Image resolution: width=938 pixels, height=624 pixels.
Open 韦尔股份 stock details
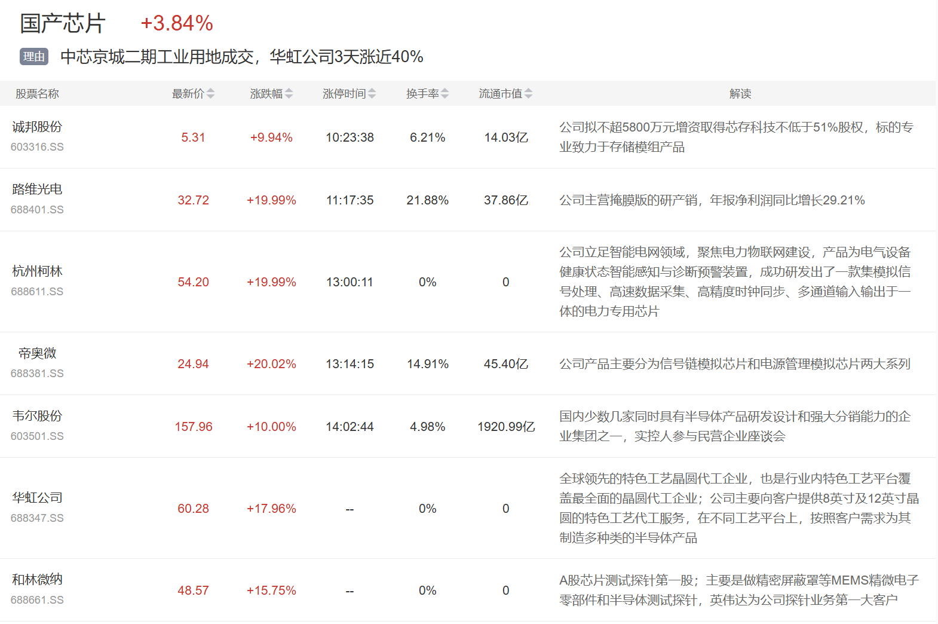[x=37, y=416]
